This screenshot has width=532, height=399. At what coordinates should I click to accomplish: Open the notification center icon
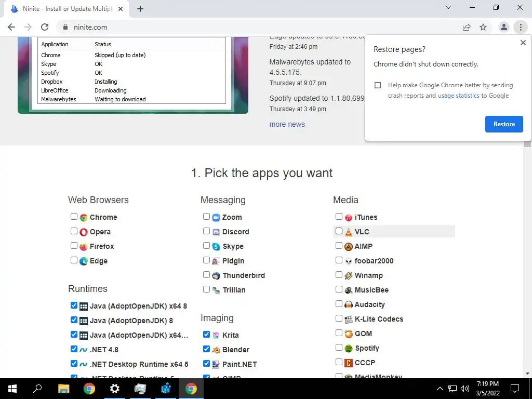pos(515,389)
